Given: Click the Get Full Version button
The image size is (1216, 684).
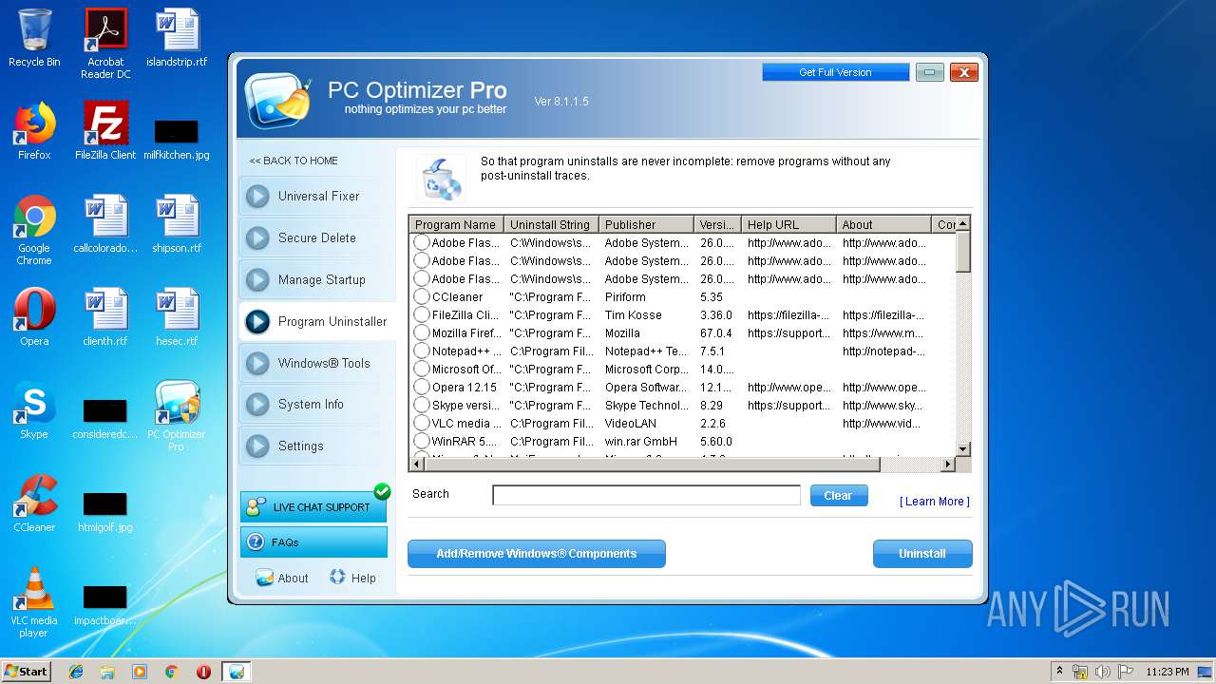Looking at the screenshot, I should (835, 72).
